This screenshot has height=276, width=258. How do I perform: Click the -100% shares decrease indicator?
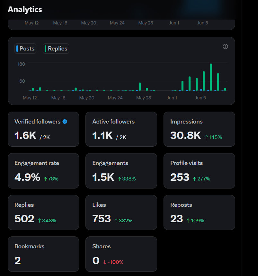(x=113, y=262)
